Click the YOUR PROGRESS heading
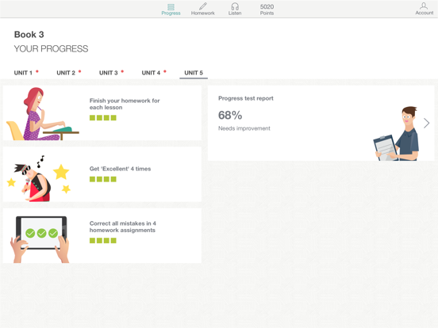This screenshot has height=328, width=438. tap(51, 49)
